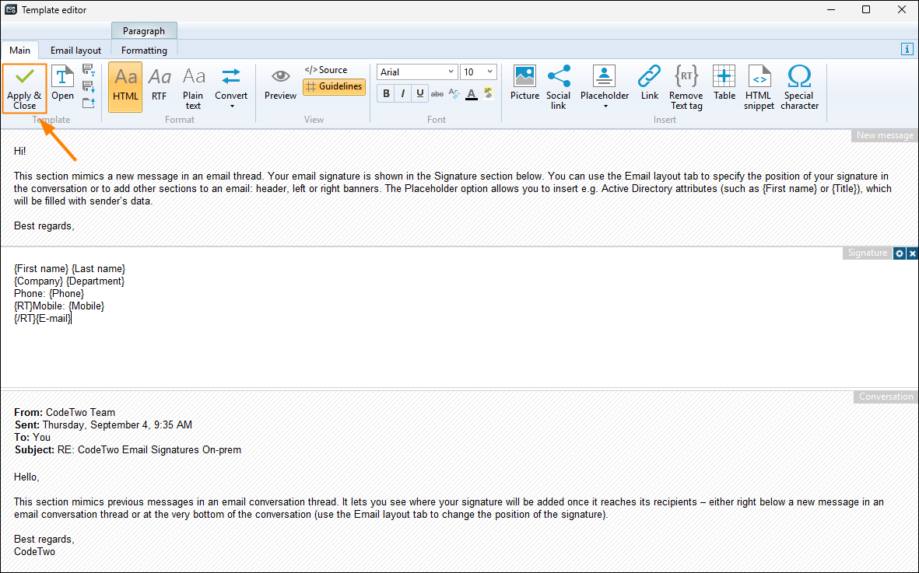Insert a Picture into the signature
The image size is (919, 573).
point(524,84)
